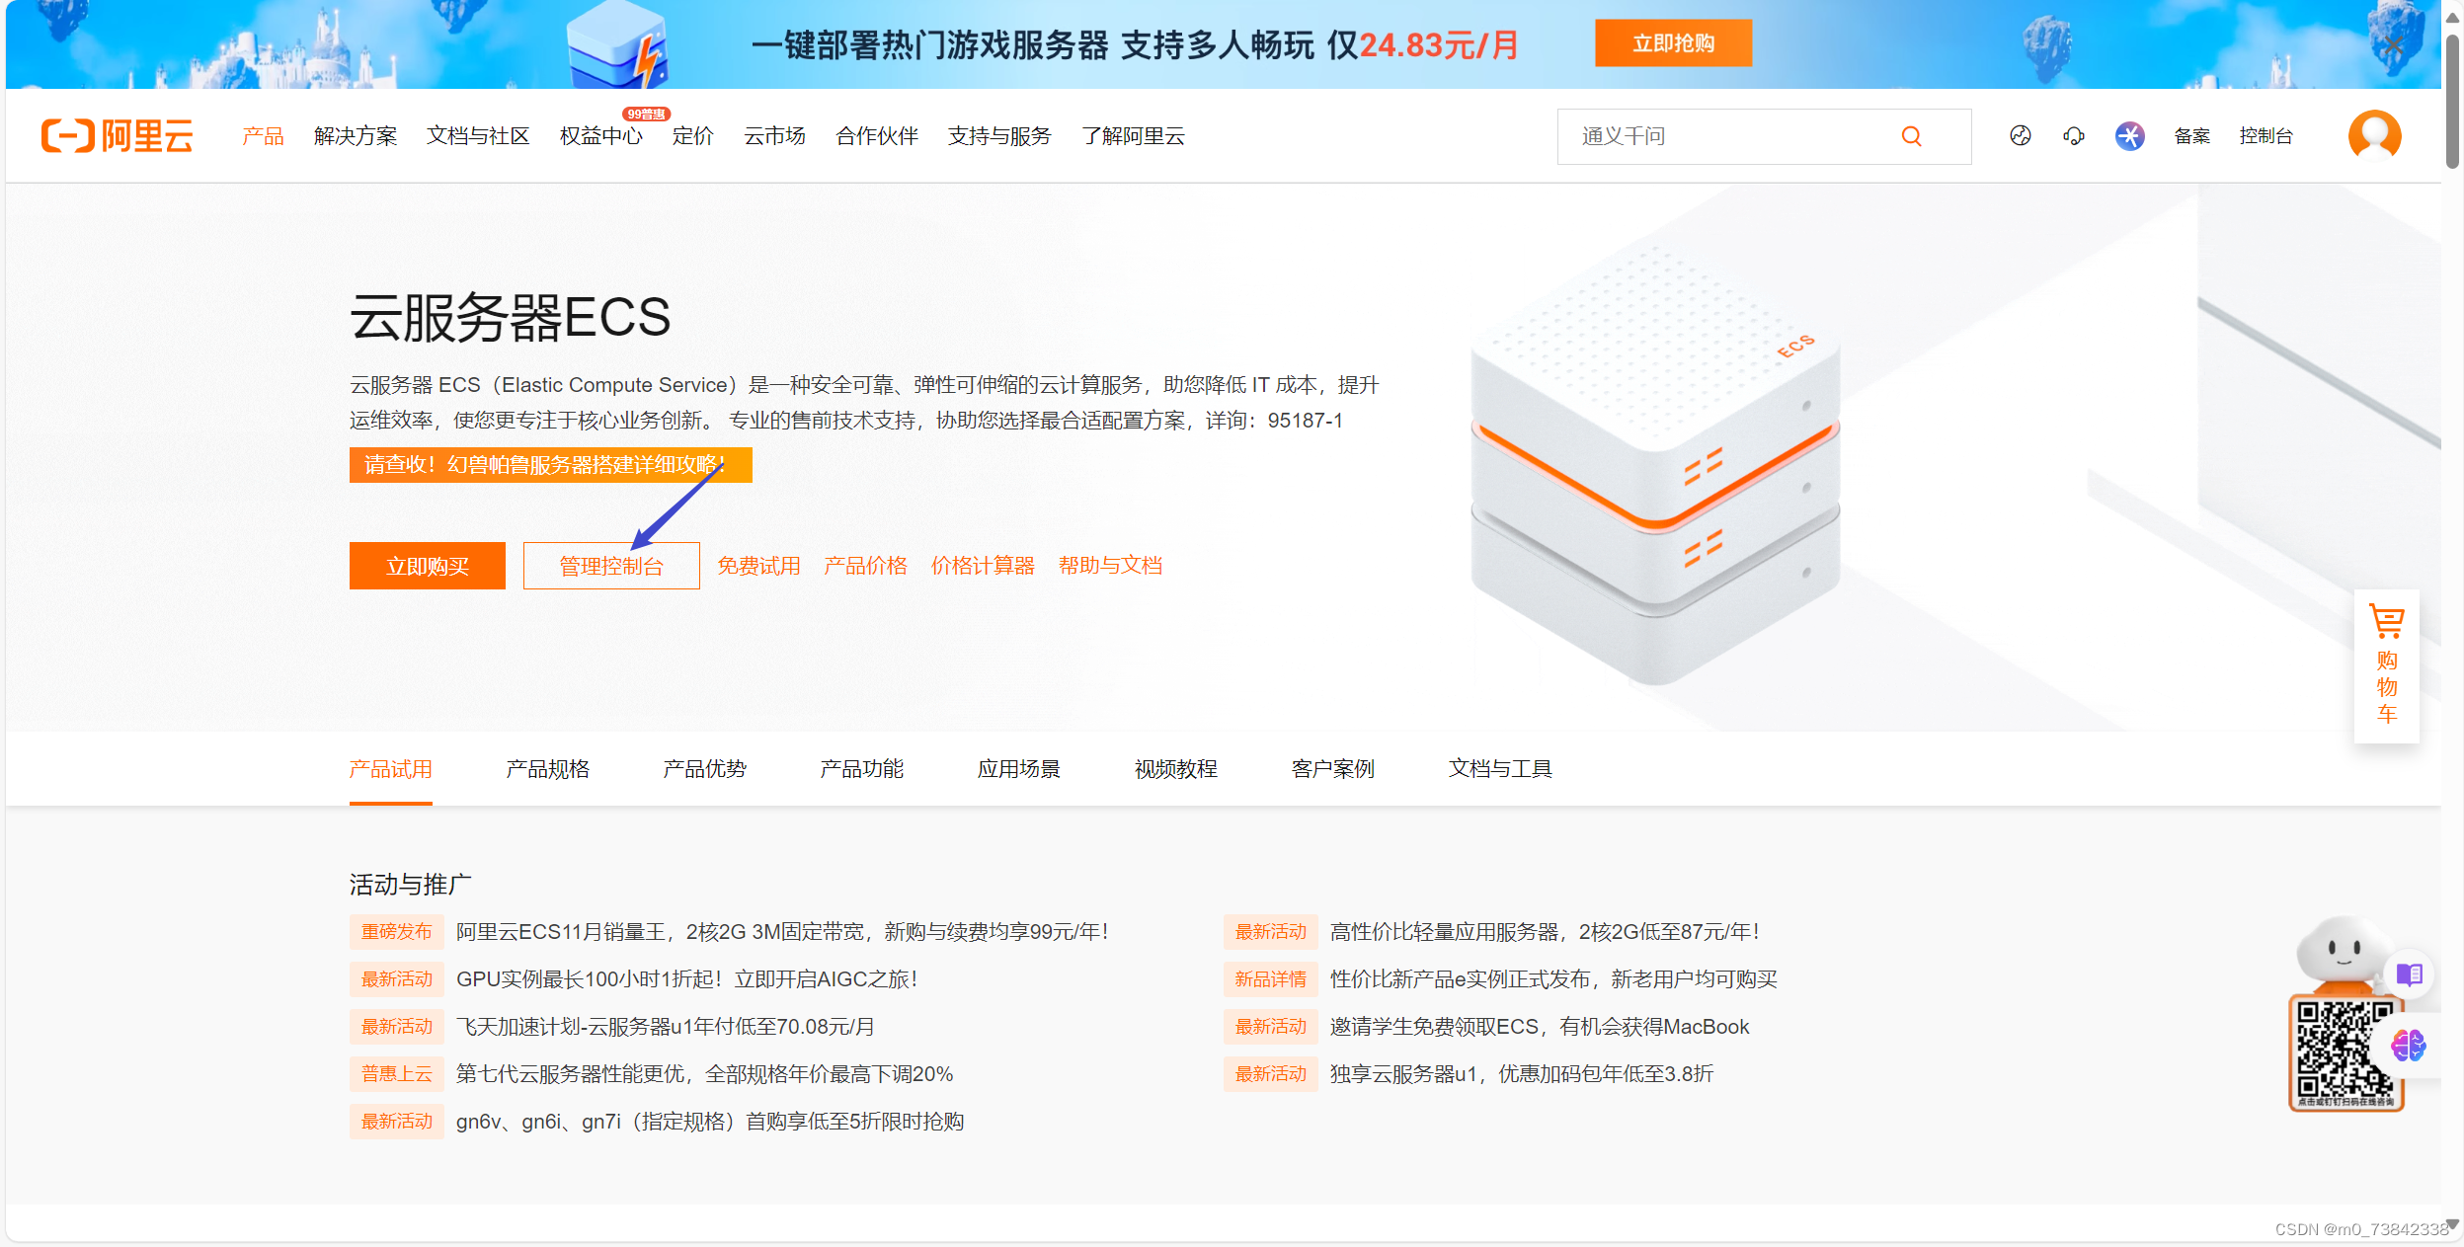The height and width of the screenshot is (1247, 2464).
Task: Select the 文档与工具 tab
Action: [1500, 769]
